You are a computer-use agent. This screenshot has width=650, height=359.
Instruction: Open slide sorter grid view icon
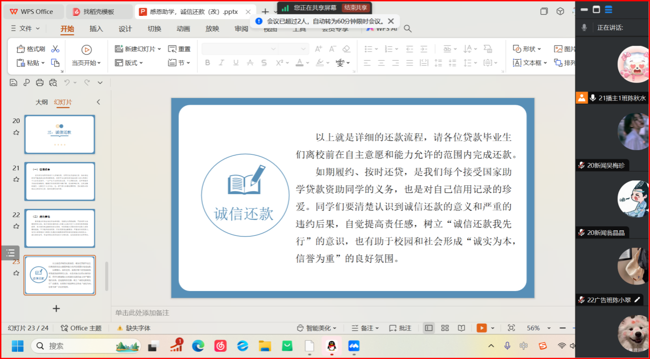tap(445, 328)
